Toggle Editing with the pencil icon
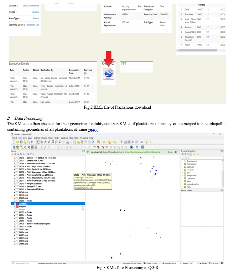 pyautogui.click(x=45, y=147)
